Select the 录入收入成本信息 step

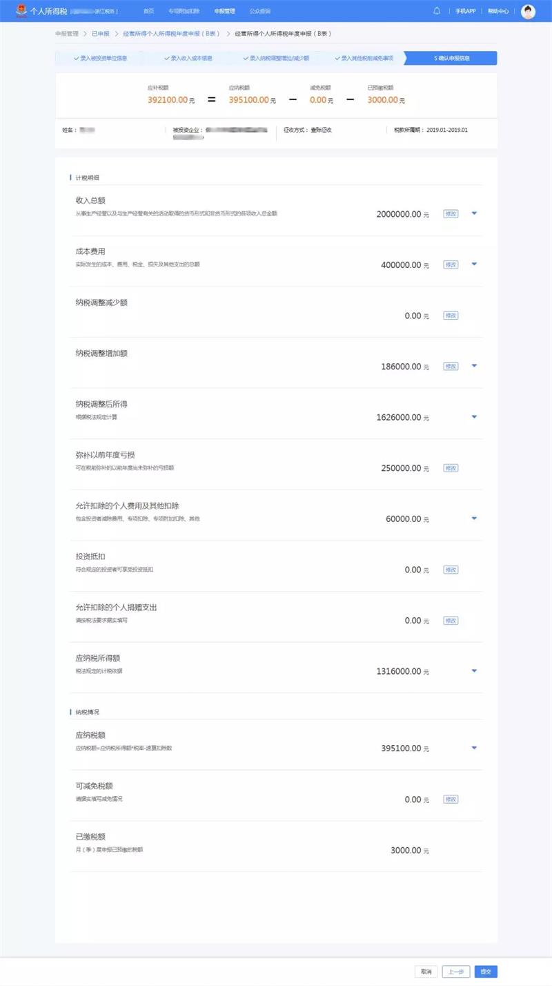[189, 58]
